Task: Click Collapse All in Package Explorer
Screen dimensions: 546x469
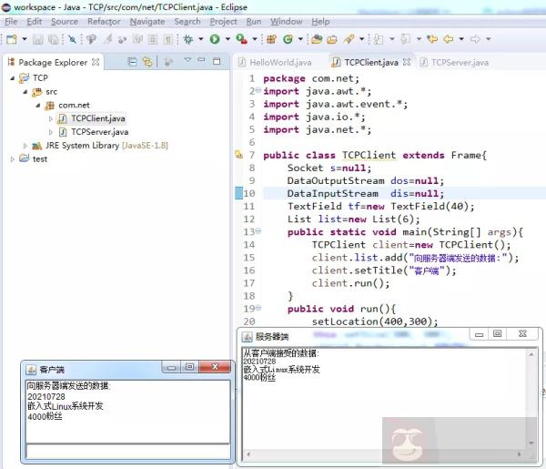Action: (133, 62)
